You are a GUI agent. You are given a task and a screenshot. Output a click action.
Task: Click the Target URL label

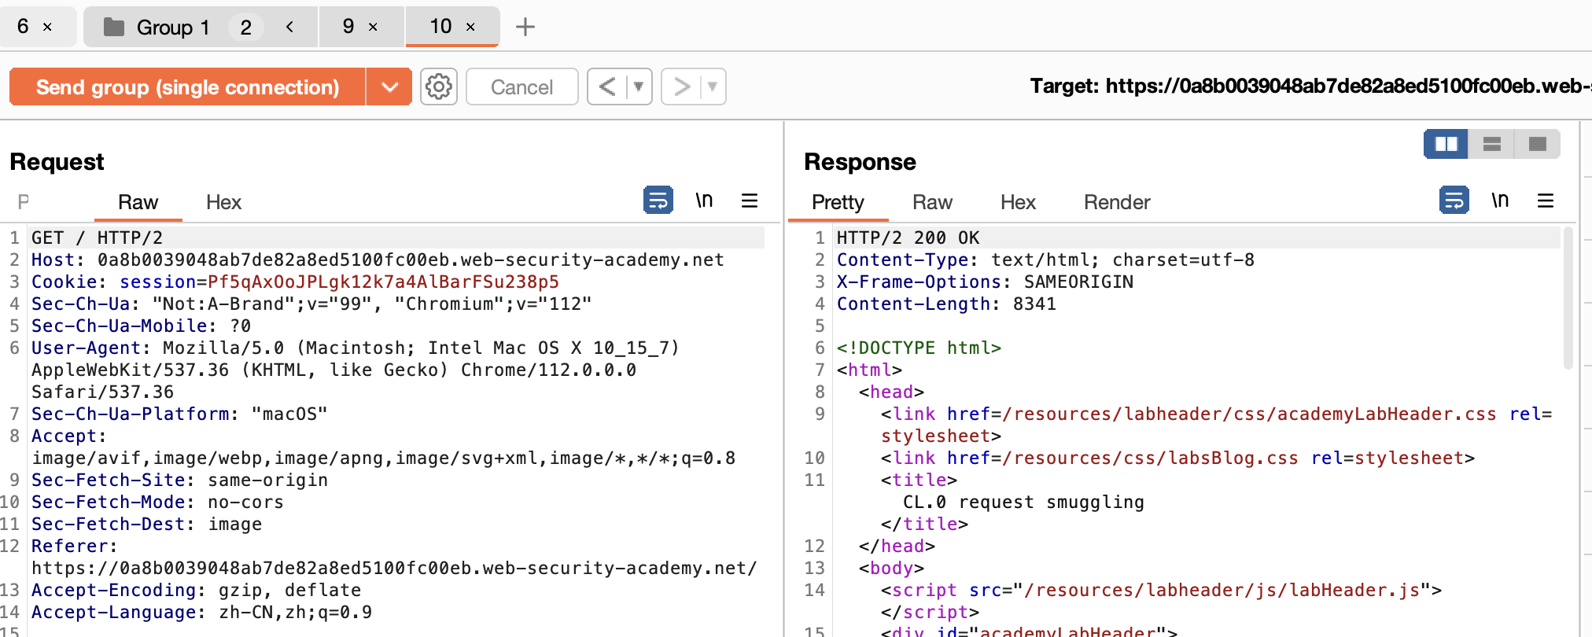coord(1310,86)
